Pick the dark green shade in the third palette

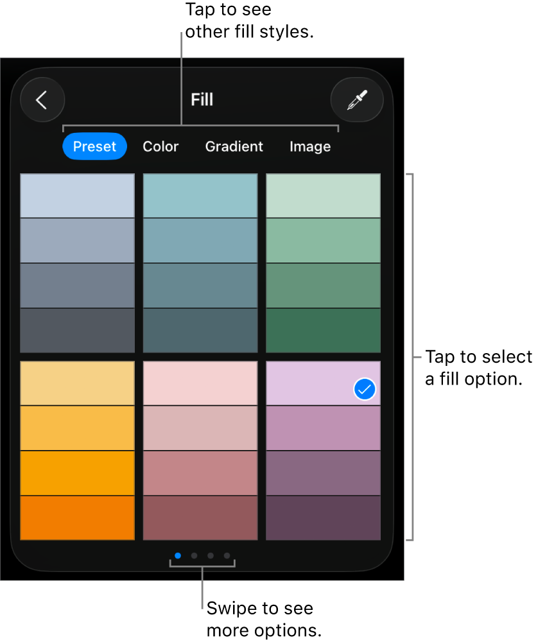tap(323, 331)
